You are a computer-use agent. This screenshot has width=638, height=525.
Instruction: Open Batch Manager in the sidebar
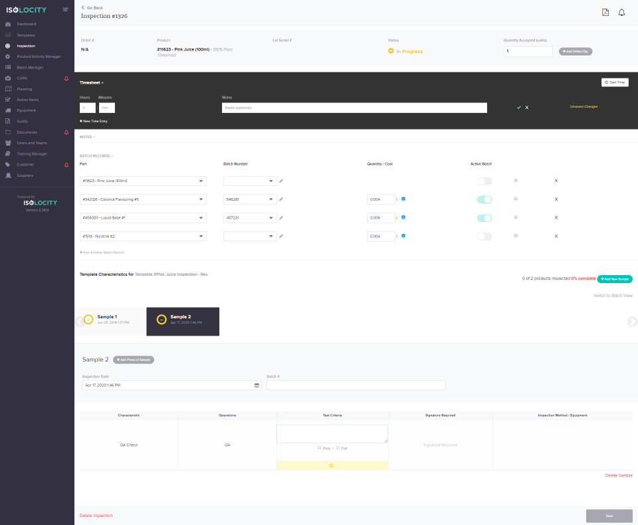click(x=30, y=68)
